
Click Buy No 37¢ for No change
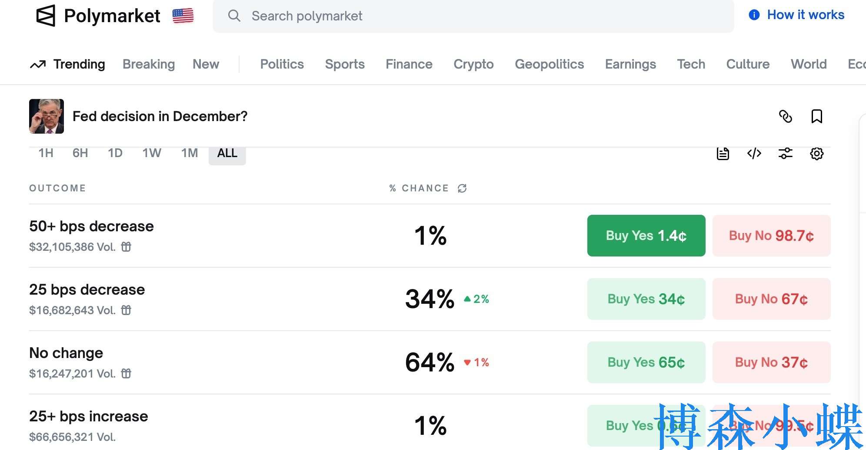coord(771,362)
